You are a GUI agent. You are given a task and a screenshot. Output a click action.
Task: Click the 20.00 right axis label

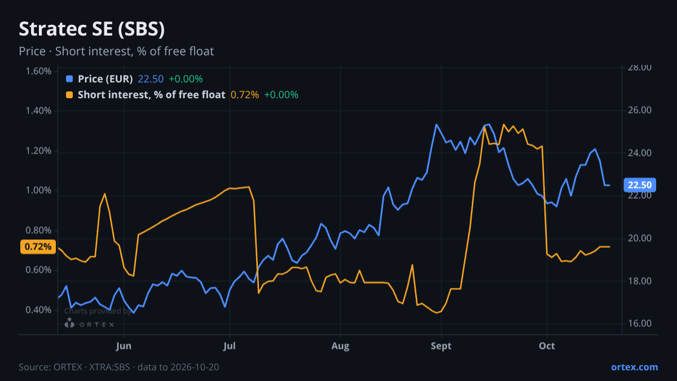640,238
